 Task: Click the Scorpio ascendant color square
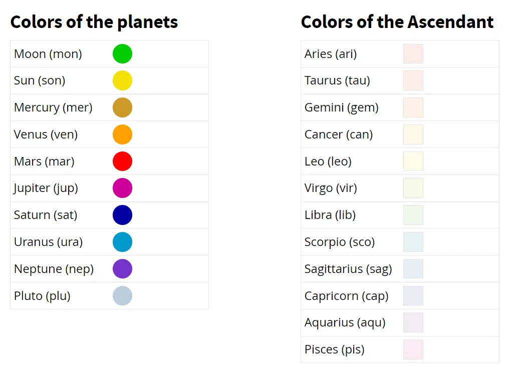coord(413,242)
